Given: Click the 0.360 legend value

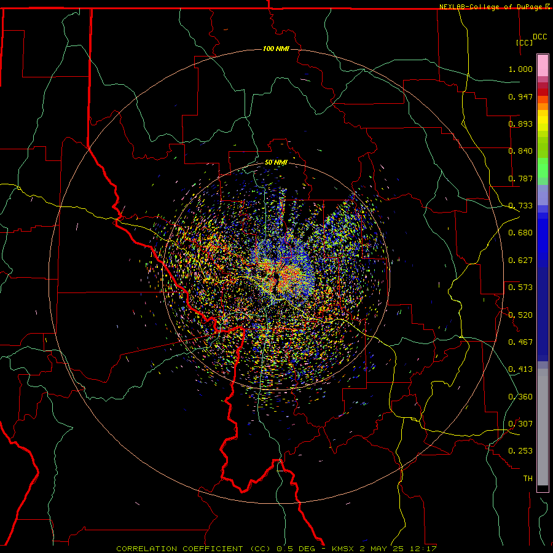Looking at the screenshot, I should [520, 397].
